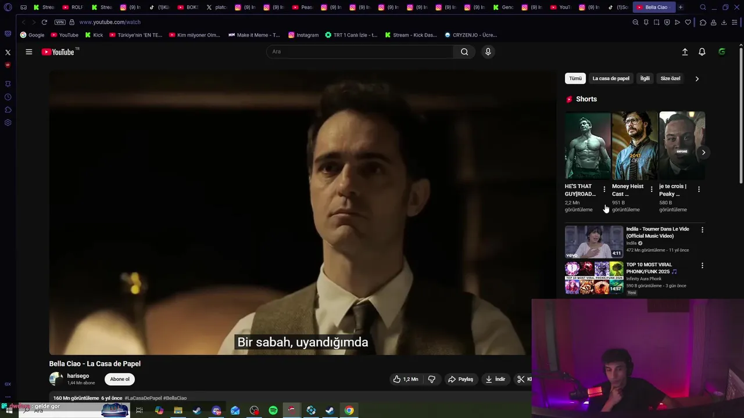Open search tabs magnifier in the tab bar
Screen dimensions: 744x418
coord(703,7)
